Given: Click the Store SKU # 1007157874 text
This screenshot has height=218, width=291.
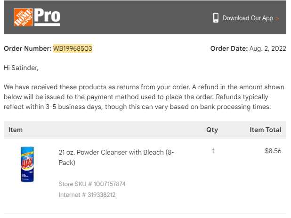Looking at the screenshot, I should pyautogui.click(x=92, y=184).
